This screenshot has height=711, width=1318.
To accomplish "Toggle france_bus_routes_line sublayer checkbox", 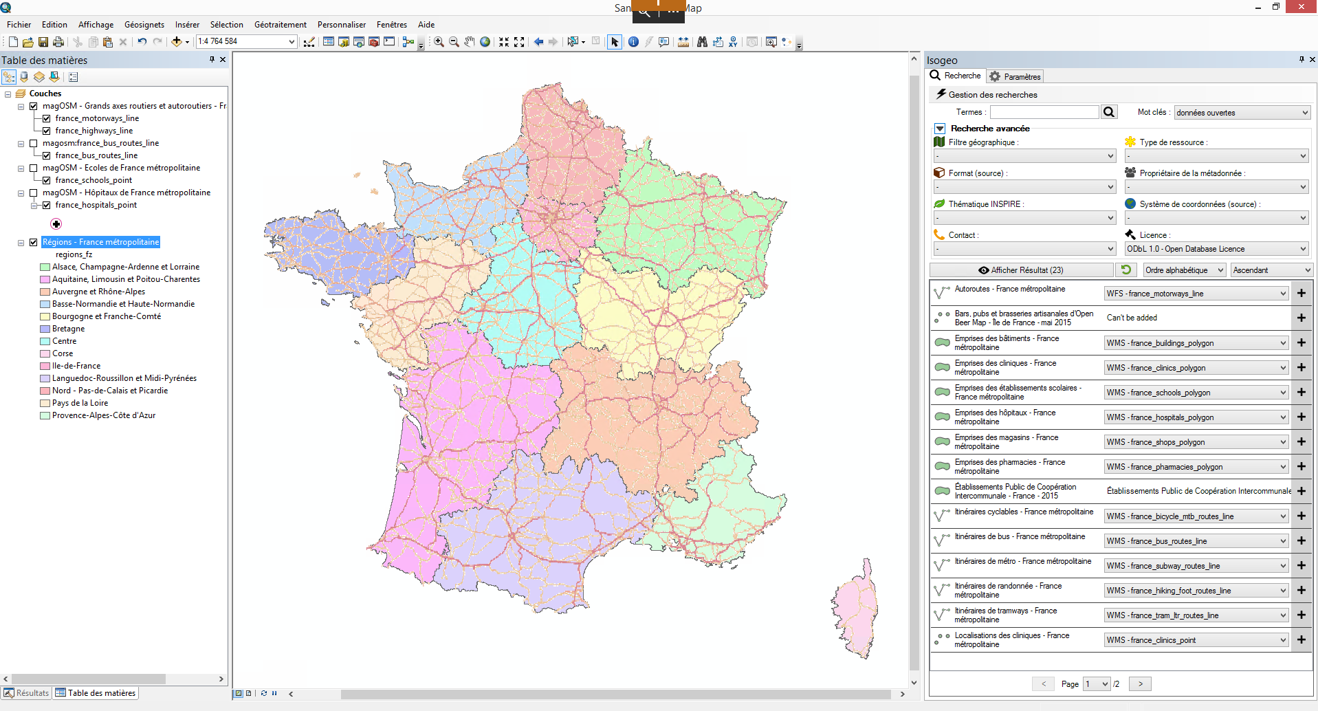I will coord(47,155).
